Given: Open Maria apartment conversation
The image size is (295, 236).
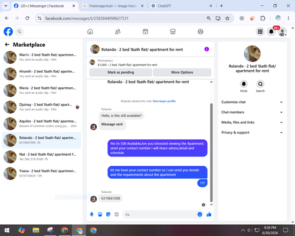Looking at the screenshot, I should click(41, 90).
